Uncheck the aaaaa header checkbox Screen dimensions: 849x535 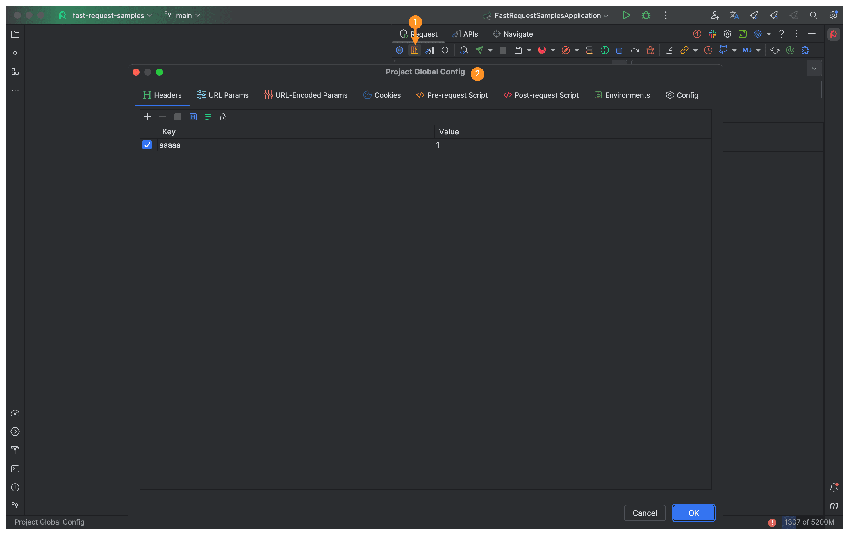147,145
